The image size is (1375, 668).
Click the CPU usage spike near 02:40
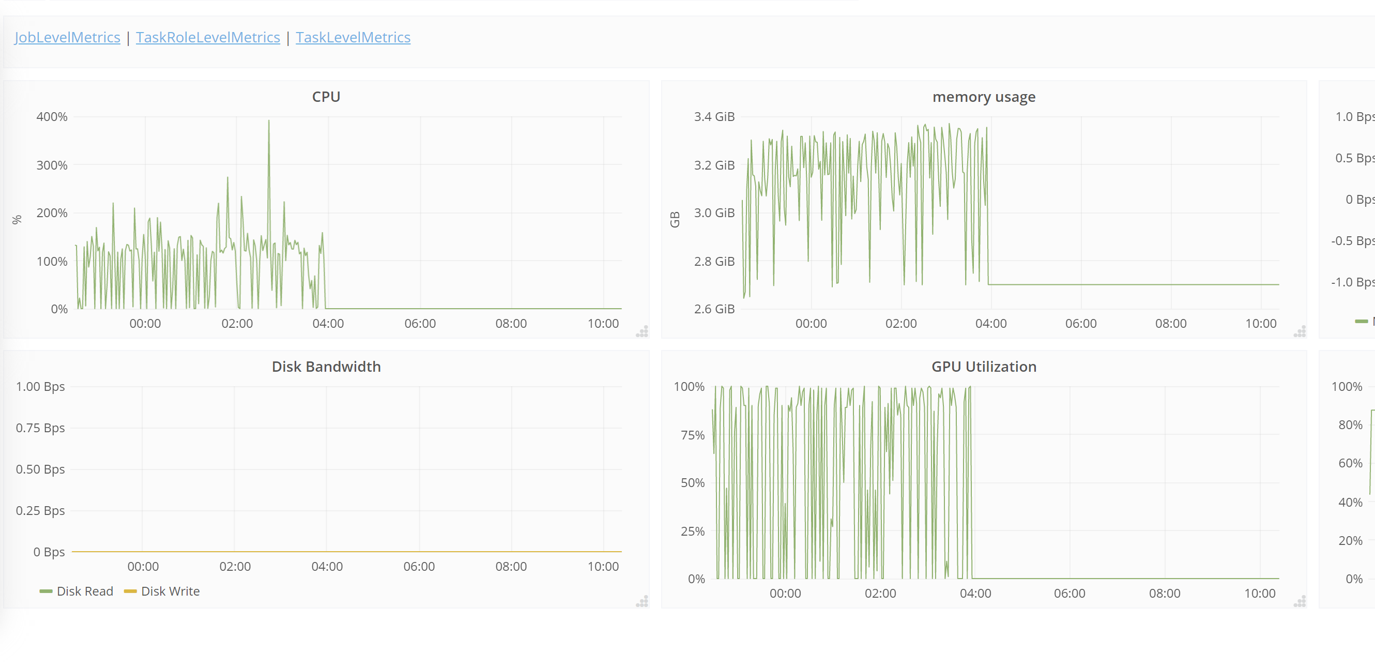pos(268,122)
